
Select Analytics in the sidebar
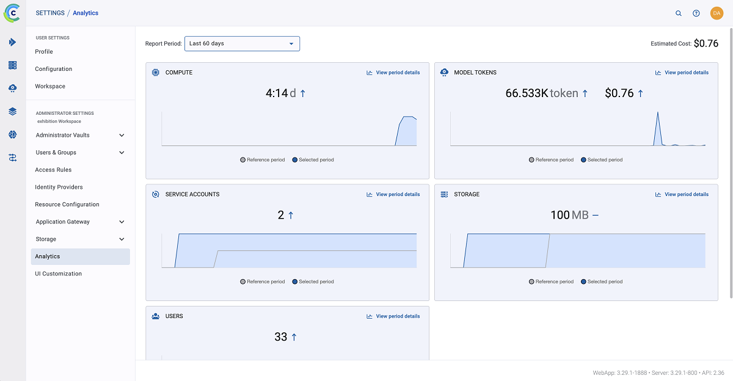80,256
